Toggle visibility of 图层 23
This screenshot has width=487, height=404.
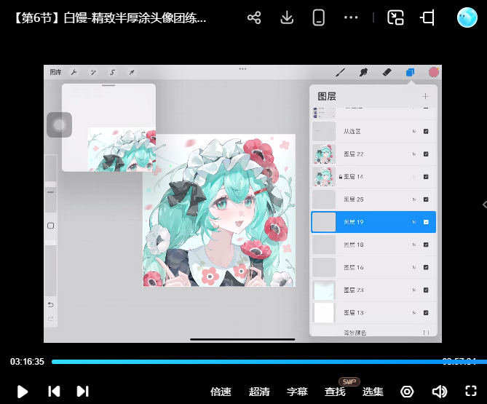click(x=426, y=290)
